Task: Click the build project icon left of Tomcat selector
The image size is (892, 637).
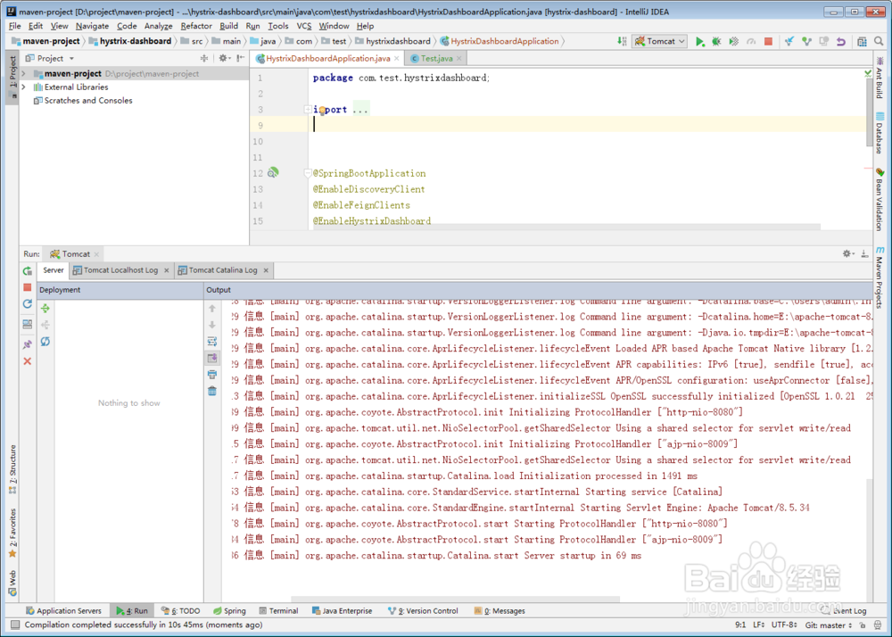Action: pos(623,42)
